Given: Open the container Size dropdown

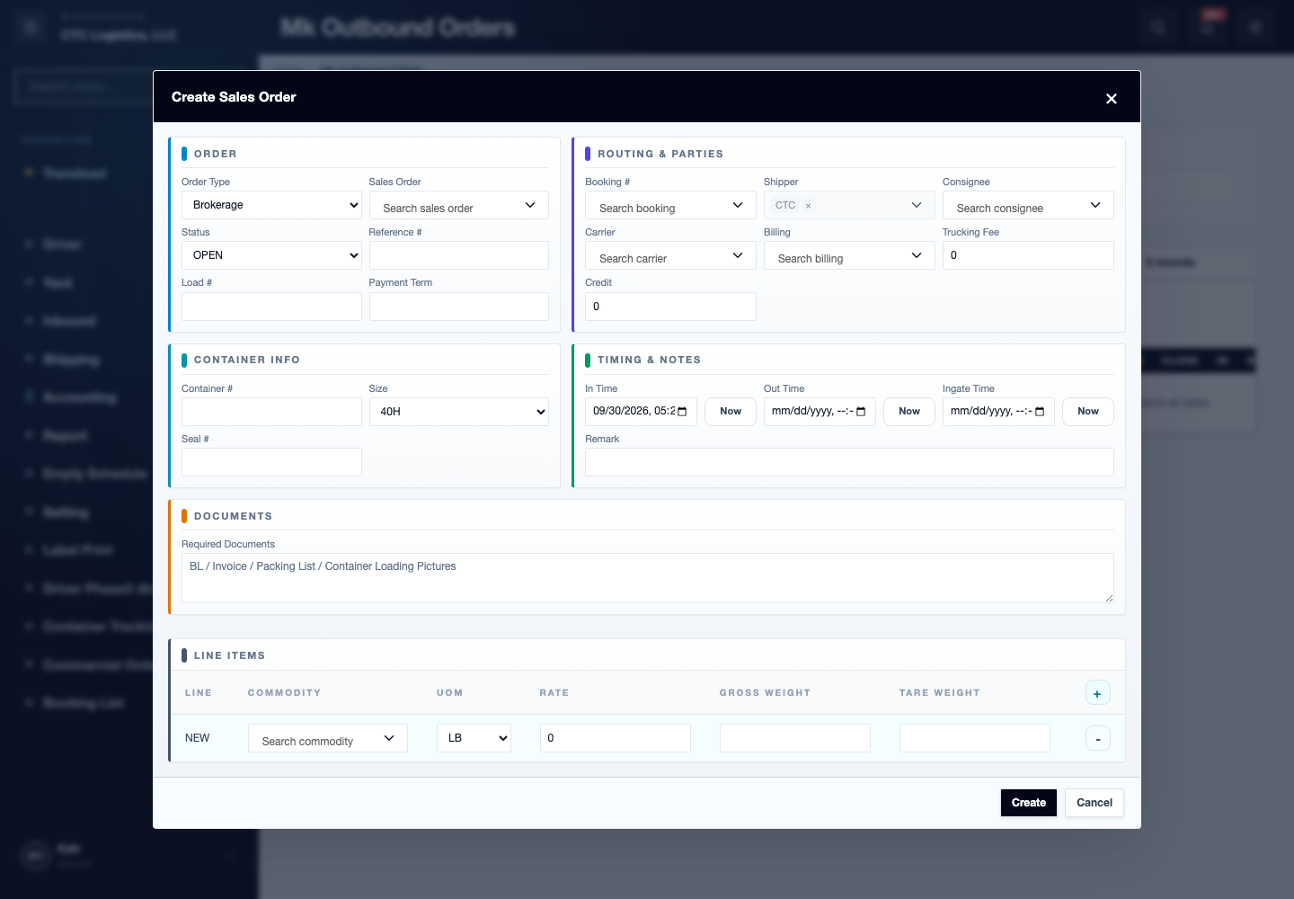Looking at the screenshot, I should [x=458, y=412].
